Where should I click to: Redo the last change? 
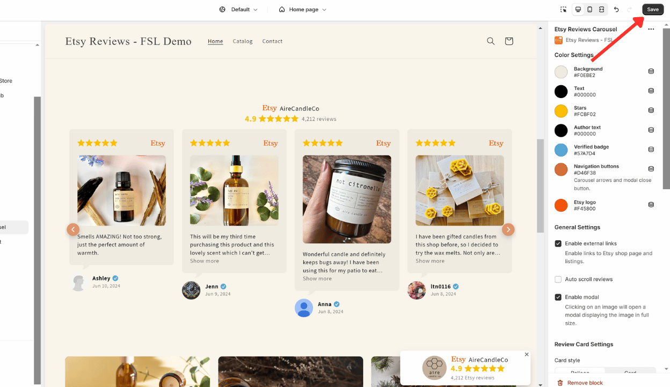(x=629, y=10)
